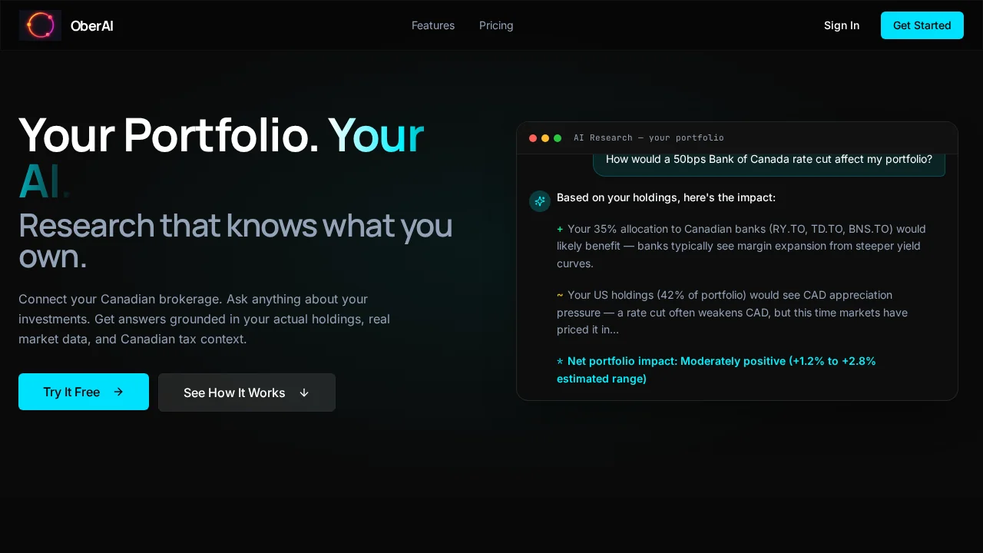Click the red dot in the demo window
Image resolution: width=983 pixels, height=553 pixels.
pos(533,138)
